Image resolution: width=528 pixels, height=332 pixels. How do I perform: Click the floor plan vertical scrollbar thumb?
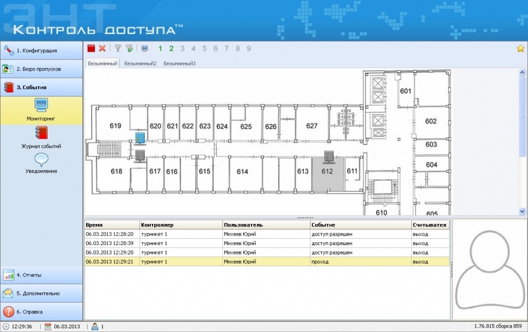tap(522, 118)
